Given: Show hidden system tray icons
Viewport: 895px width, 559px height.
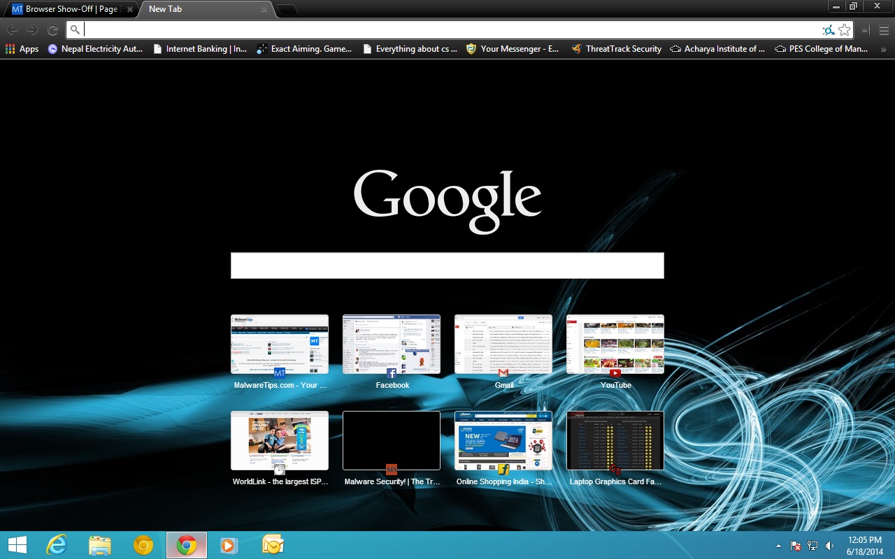Looking at the screenshot, I should (x=779, y=546).
